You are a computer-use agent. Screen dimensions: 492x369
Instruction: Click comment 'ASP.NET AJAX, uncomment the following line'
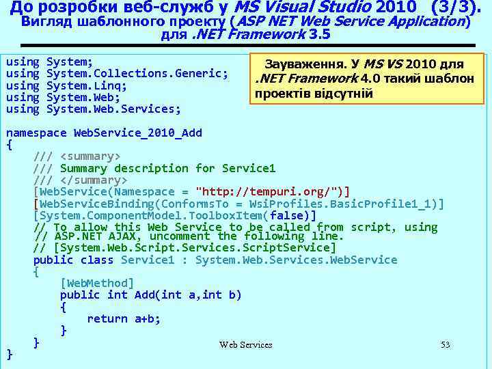(189, 236)
